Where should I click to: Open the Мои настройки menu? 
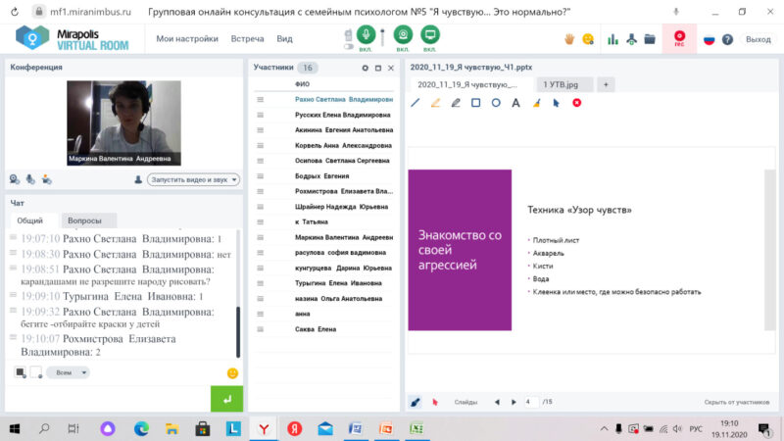[187, 38]
